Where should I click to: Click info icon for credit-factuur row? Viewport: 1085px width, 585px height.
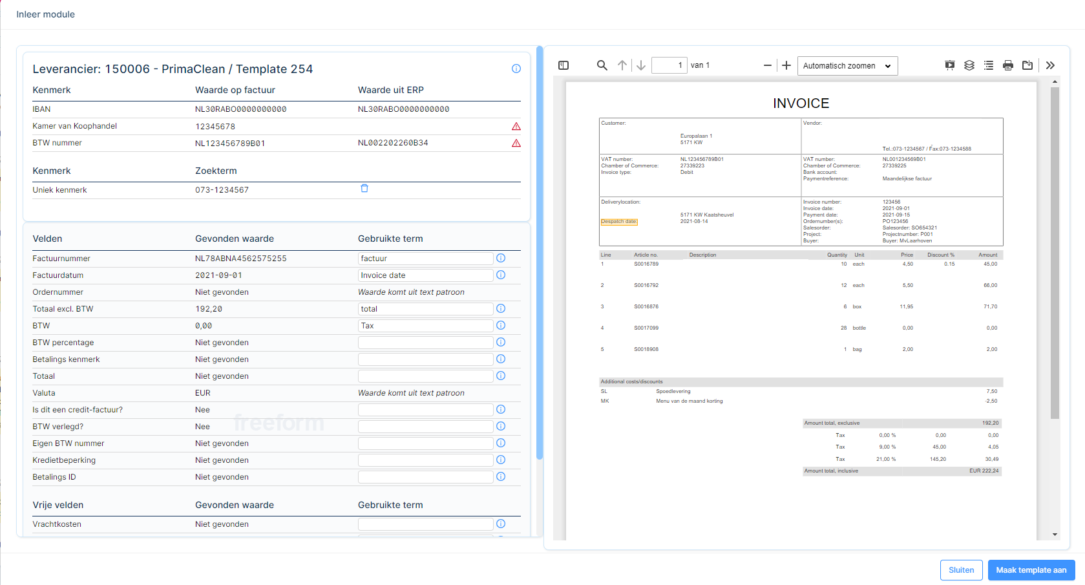click(501, 409)
